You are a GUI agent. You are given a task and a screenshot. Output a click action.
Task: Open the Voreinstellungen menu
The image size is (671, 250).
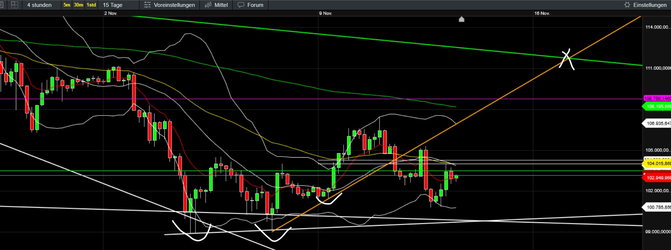click(x=174, y=5)
